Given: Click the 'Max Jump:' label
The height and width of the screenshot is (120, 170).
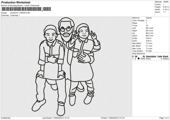Looking at the screenshot, I should (x=137, y=48).
